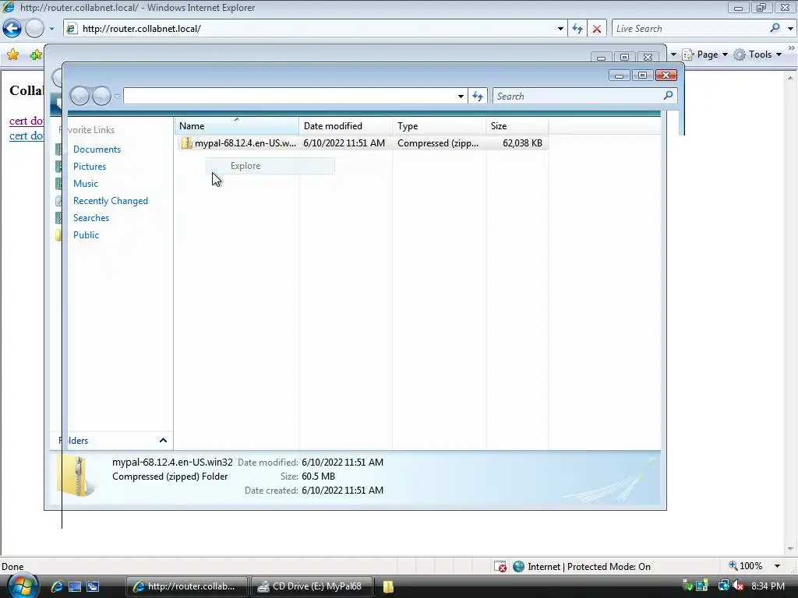Click the IE refresh button
This screenshot has width=798, height=598.
click(577, 29)
